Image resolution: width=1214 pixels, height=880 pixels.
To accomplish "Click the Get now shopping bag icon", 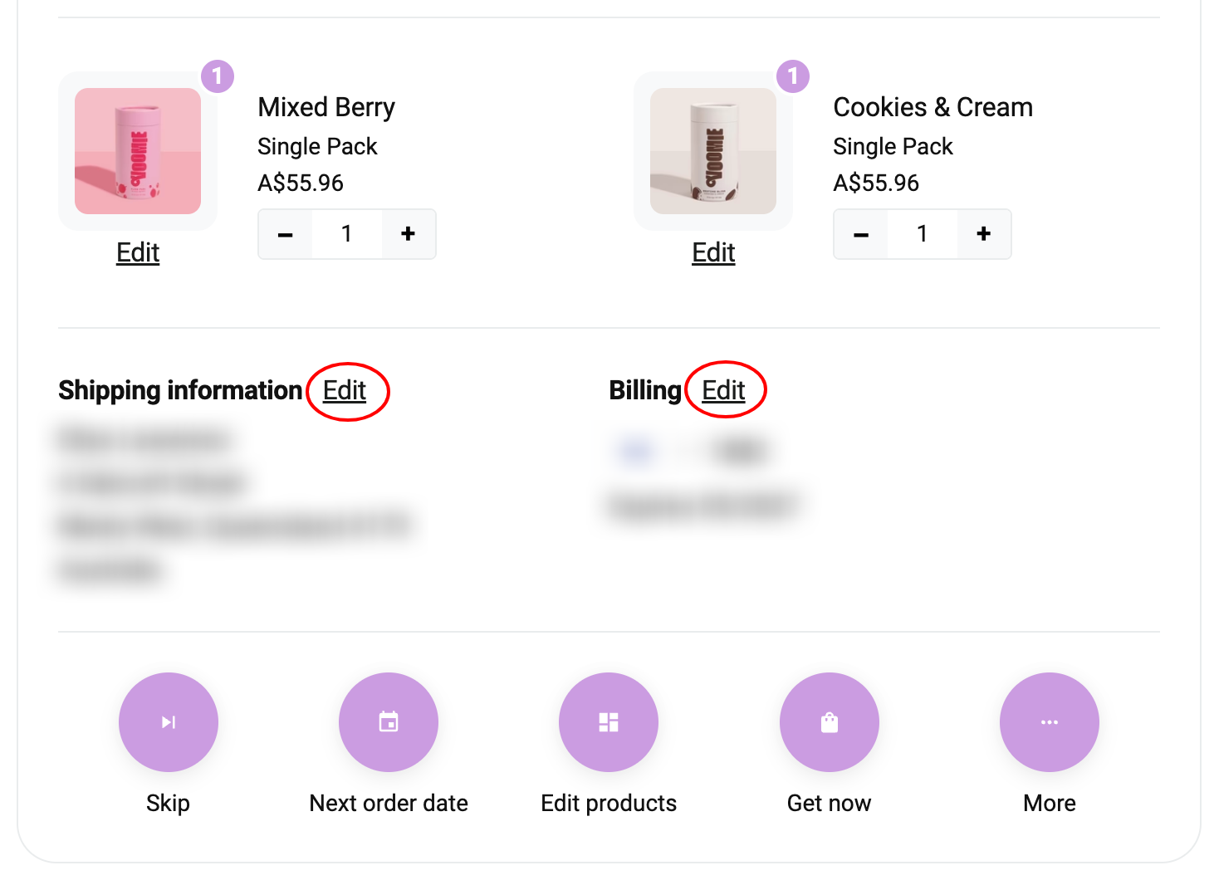I will (x=830, y=722).
